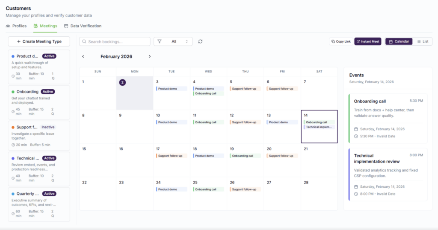Viewport: 438px width, 230px height.
Task: Click Active badge on Quarterly card
Action: 49,194
